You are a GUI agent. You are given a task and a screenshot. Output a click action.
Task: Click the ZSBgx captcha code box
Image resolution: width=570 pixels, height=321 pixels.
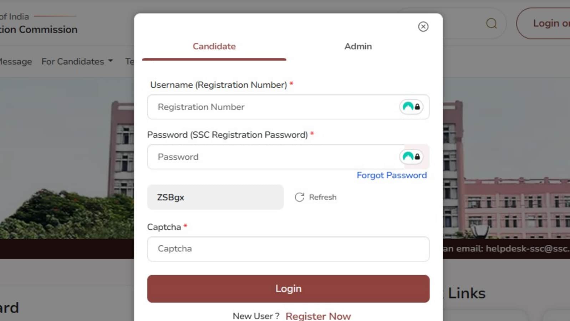[215, 197]
